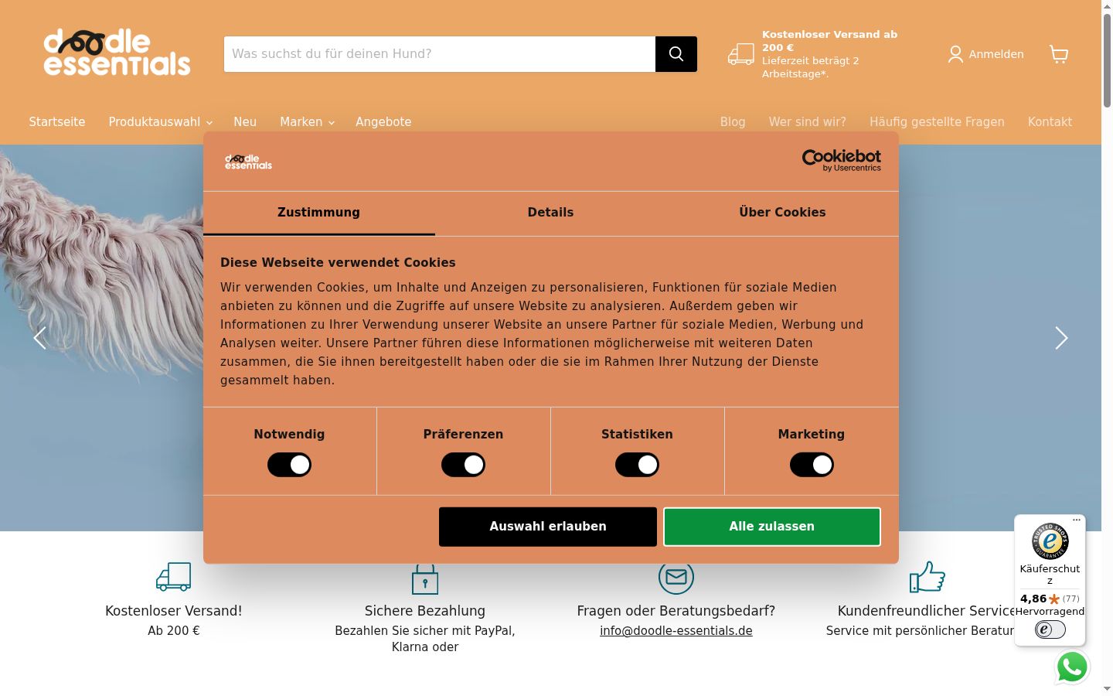Screen dimensions: 1113x696
Task: Click the Auswahl erlauben button
Action: coord(548,527)
